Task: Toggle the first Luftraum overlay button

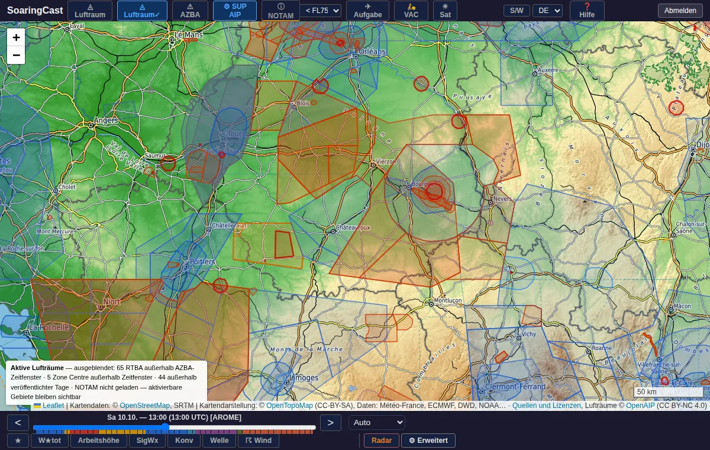Action: point(90,11)
